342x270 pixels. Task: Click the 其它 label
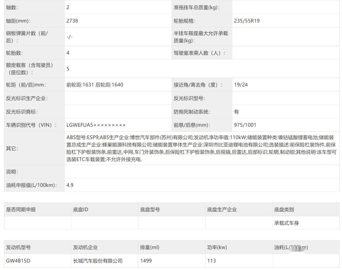coord(12,149)
